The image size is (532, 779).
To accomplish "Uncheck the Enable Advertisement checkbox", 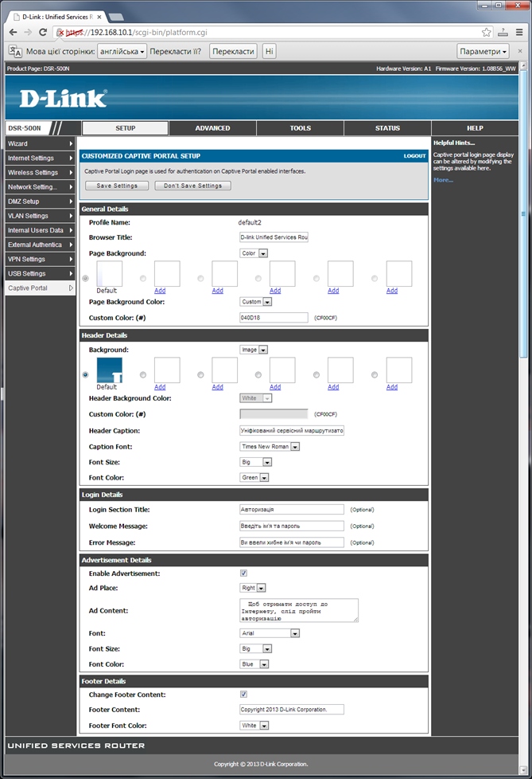I will (x=243, y=573).
